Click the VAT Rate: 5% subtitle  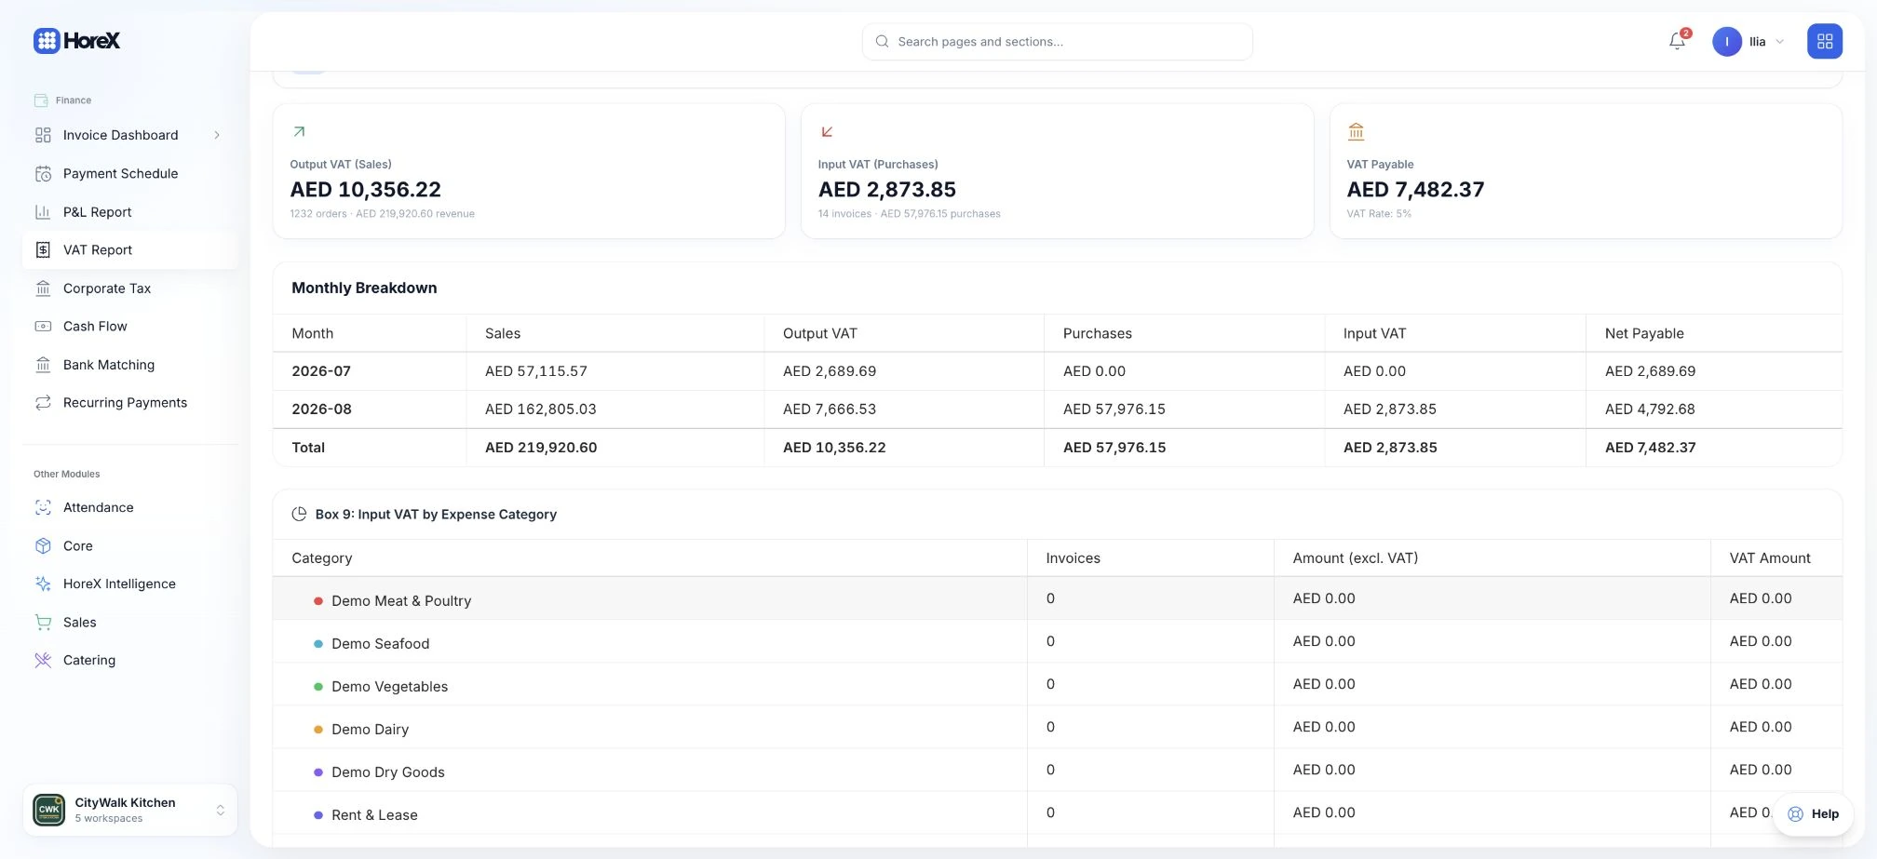click(1379, 214)
